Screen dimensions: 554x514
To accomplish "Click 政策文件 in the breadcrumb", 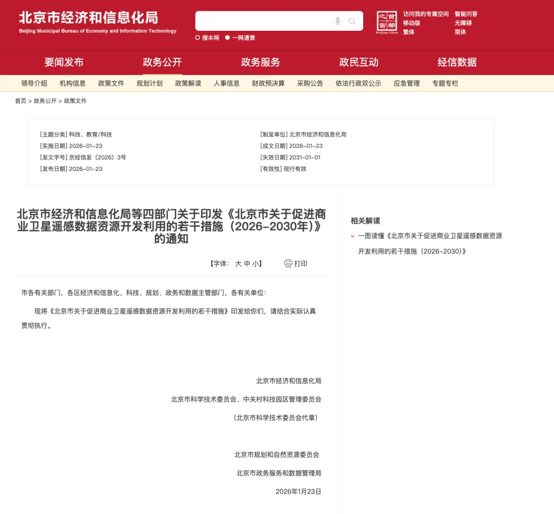I will 75,101.
